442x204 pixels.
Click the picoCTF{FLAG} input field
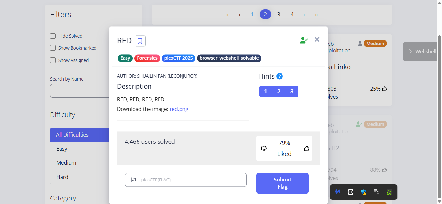191,180
